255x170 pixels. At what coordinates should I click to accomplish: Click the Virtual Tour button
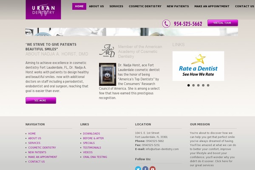tap(223, 23)
